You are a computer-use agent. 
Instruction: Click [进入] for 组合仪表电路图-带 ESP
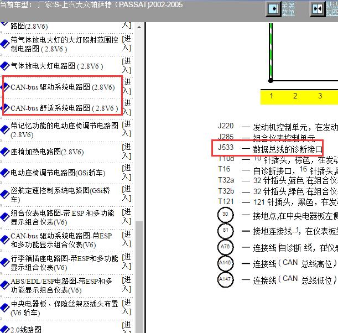pyautogui.click(x=127, y=216)
